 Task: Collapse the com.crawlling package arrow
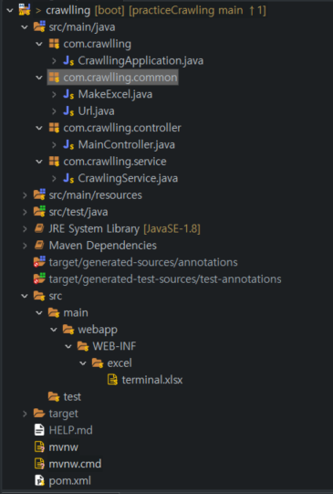pos(39,44)
